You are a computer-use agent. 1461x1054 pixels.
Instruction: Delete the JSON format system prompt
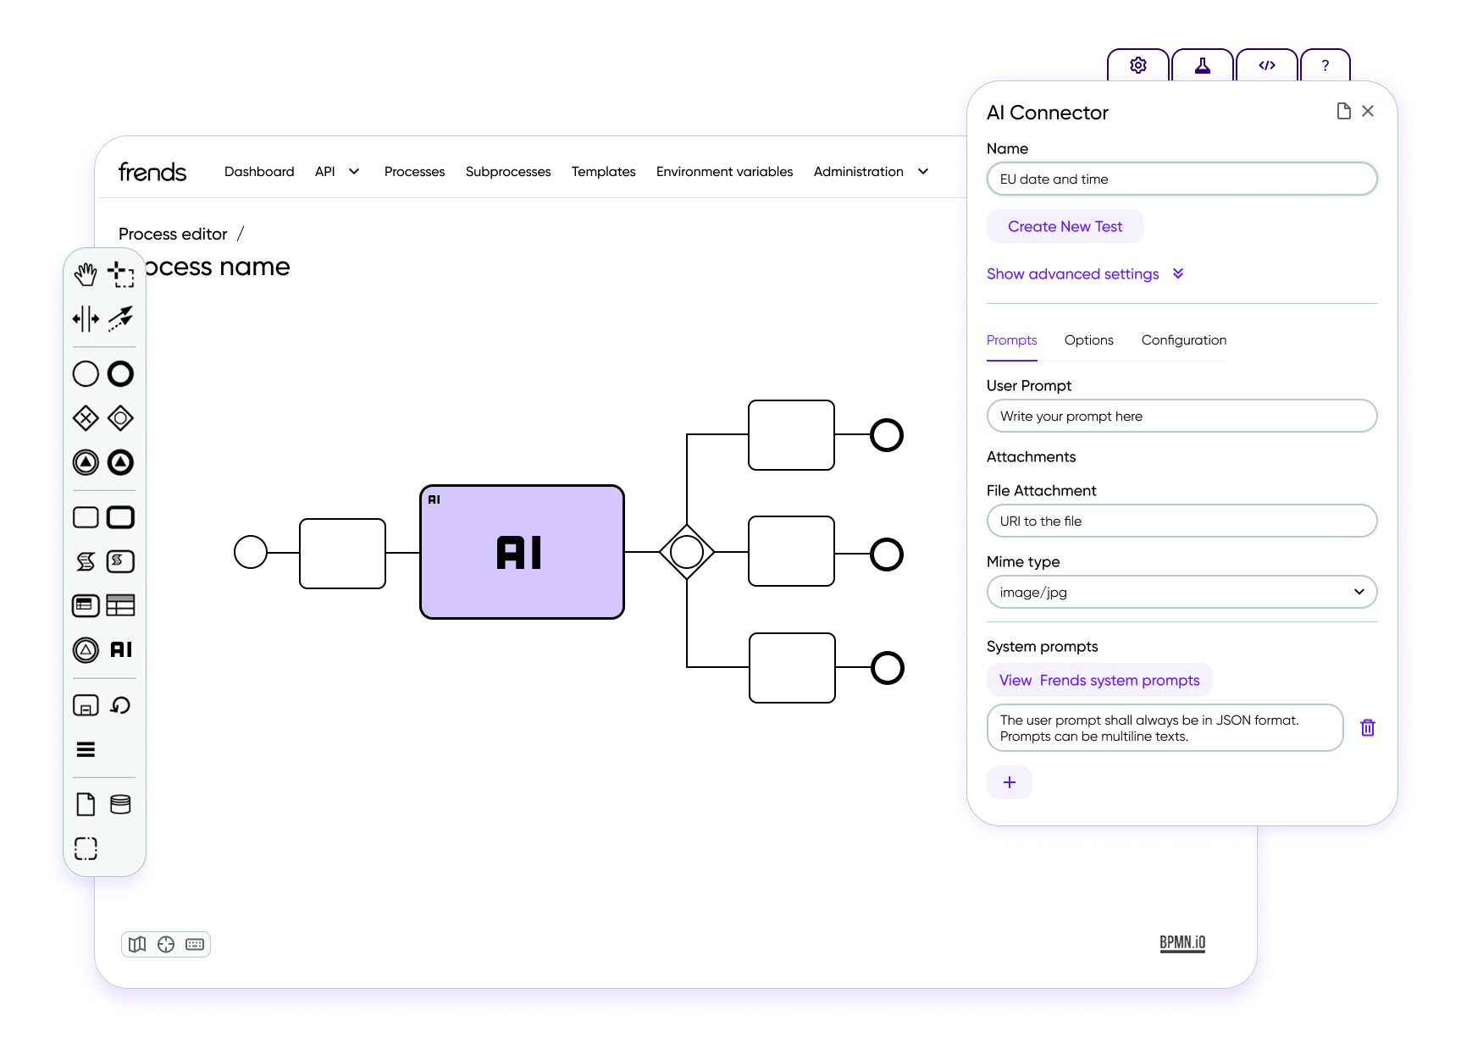coord(1368,727)
